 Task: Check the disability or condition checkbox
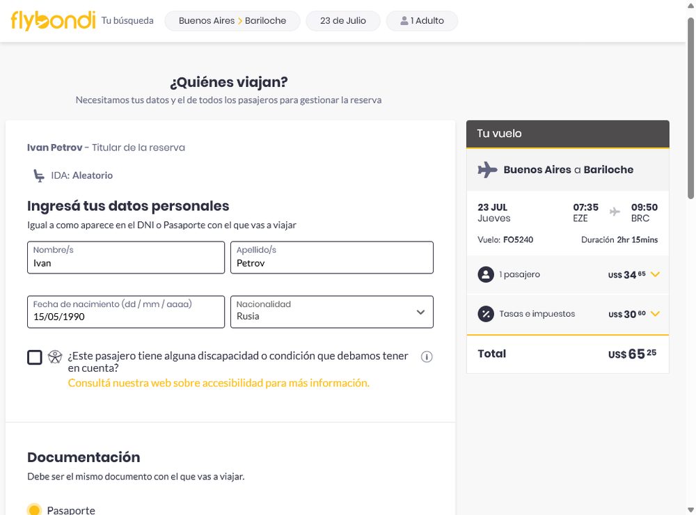35,358
